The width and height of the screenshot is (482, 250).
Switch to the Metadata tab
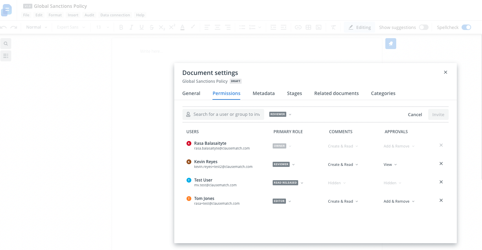click(x=263, y=93)
